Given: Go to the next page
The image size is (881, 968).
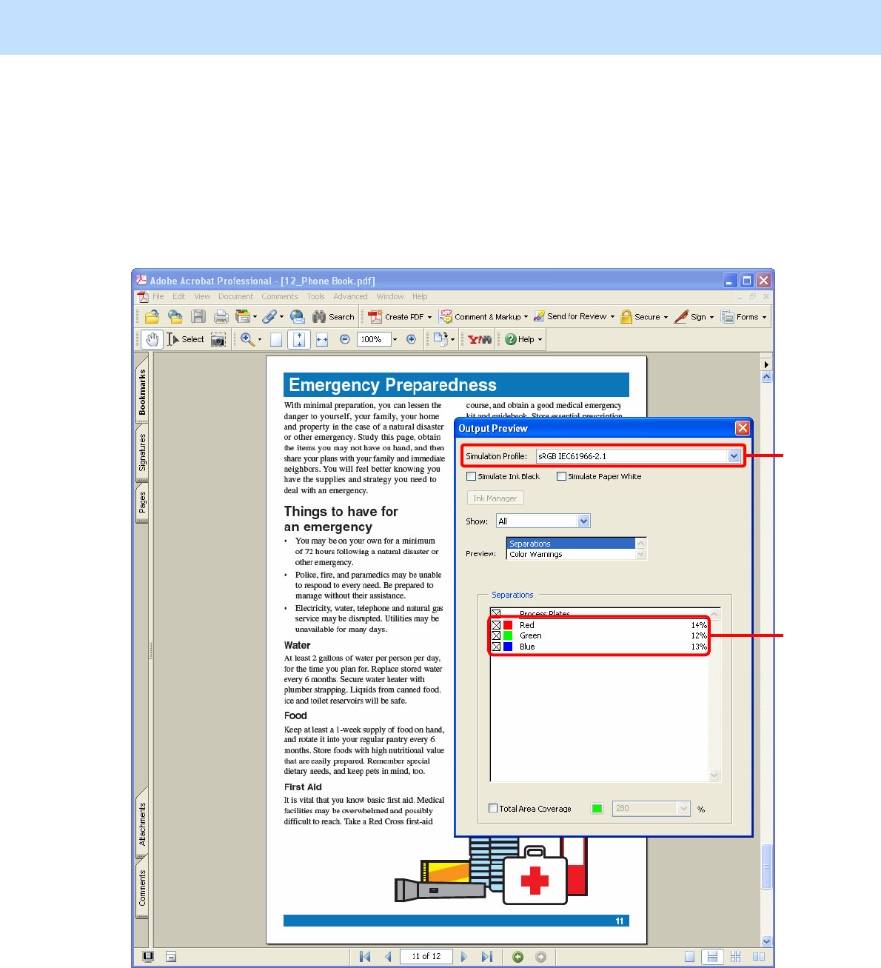Looking at the screenshot, I should 464,957.
